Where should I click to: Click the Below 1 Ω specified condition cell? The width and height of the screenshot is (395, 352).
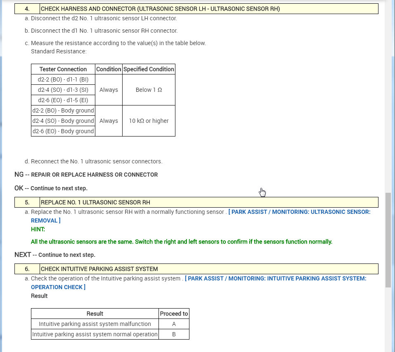point(149,90)
